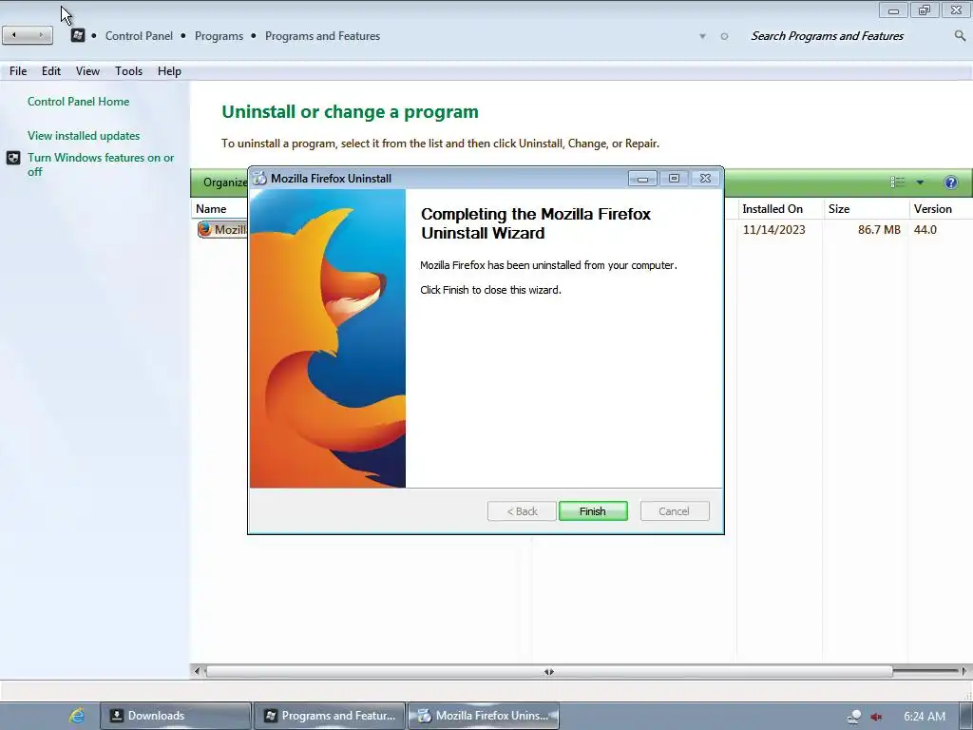Sort by the Name column header
973x730 pixels.
220,209
